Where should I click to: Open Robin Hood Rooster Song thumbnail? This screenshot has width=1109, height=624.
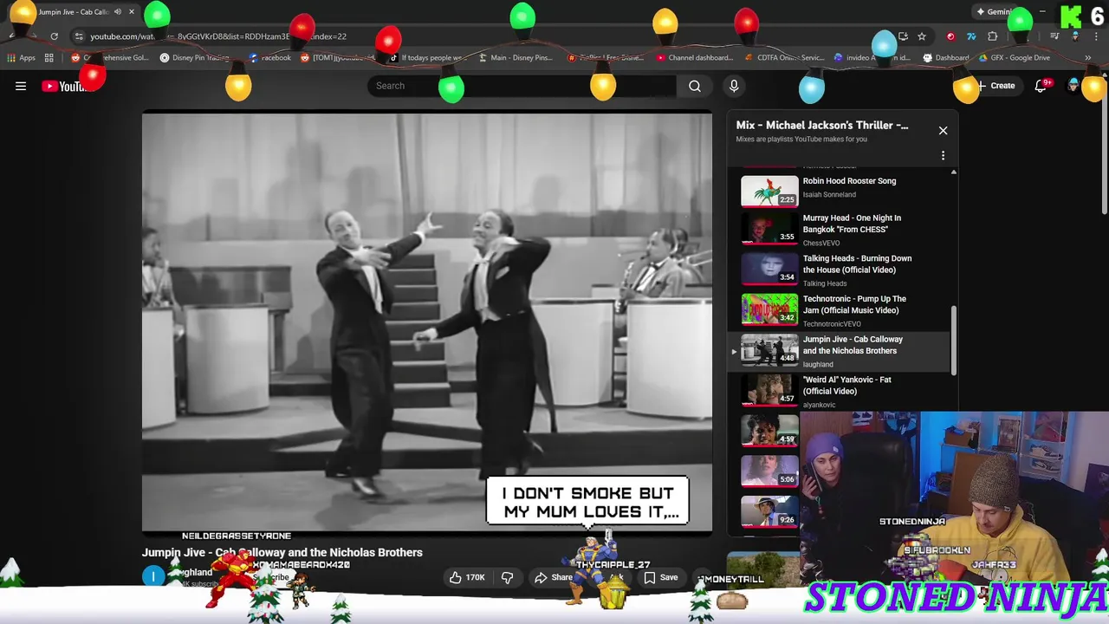(769, 191)
